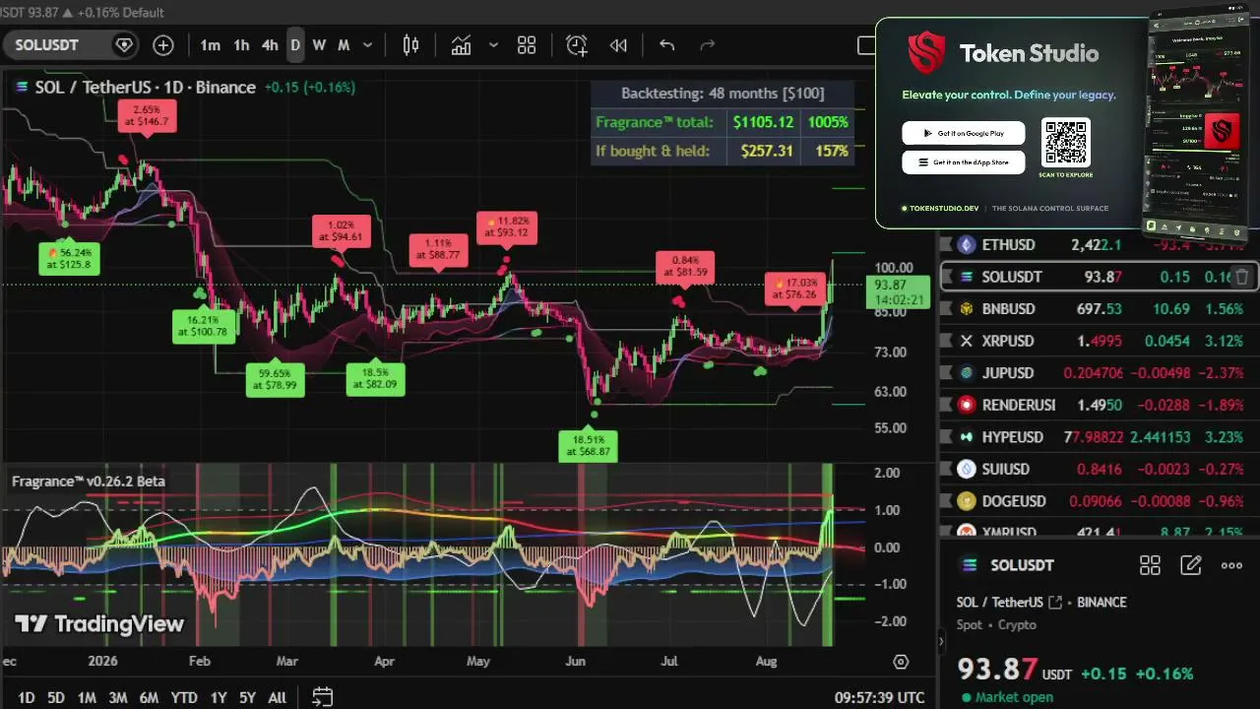This screenshot has width=1260, height=709.
Task: Create an alert with the alarm-clock icon
Action: (577, 45)
